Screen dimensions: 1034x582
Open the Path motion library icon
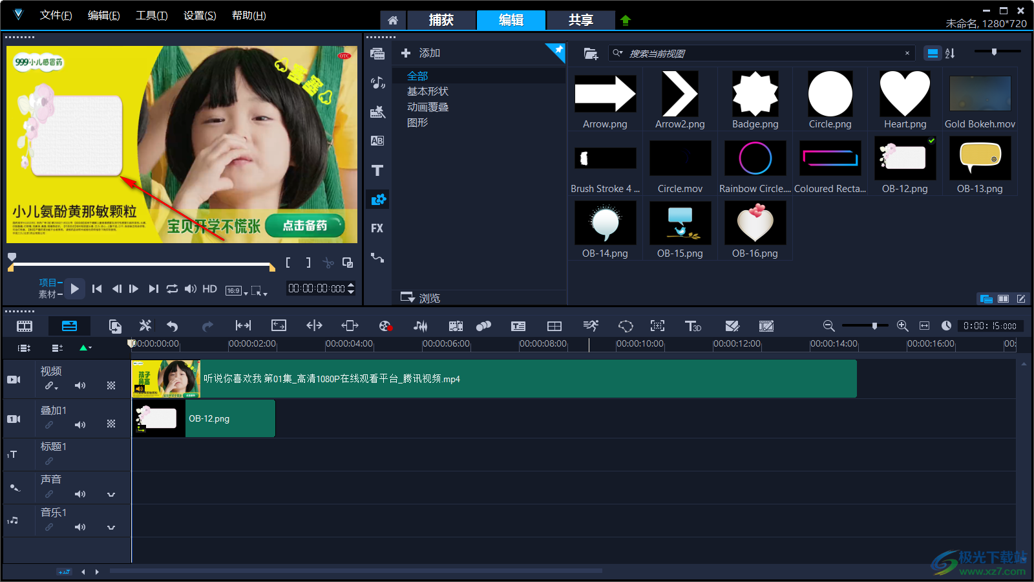377,257
